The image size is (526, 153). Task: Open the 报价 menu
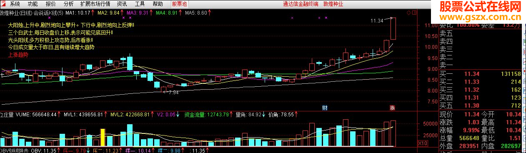pos(50,4)
